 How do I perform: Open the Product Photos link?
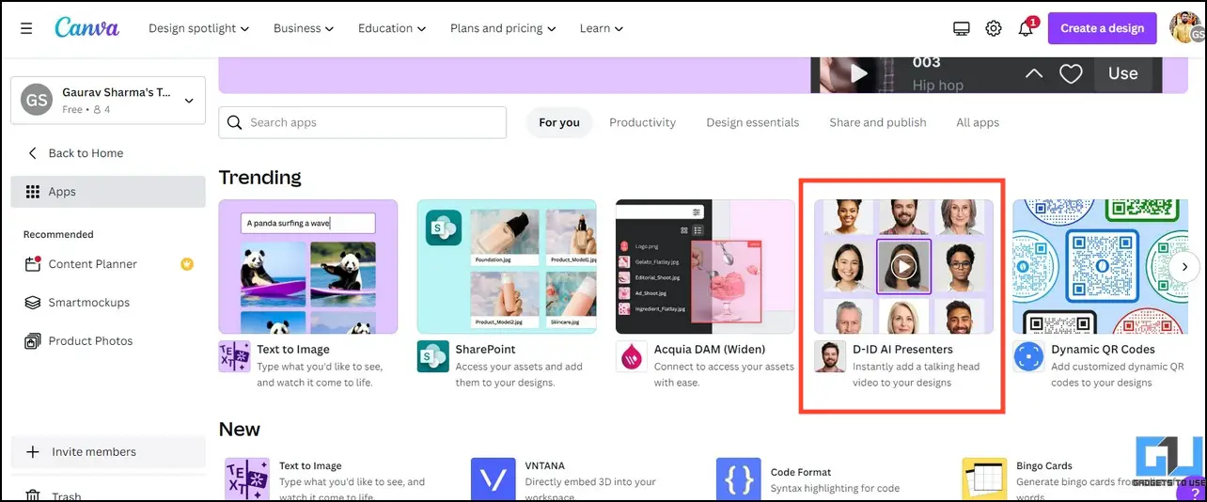pyautogui.click(x=90, y=341)
